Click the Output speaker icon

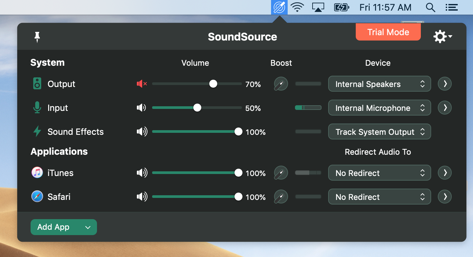tap(37, 84)
